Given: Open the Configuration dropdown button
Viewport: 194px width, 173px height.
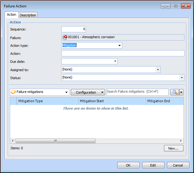Looking at the screenshot, I should click(x=88, y=92).
